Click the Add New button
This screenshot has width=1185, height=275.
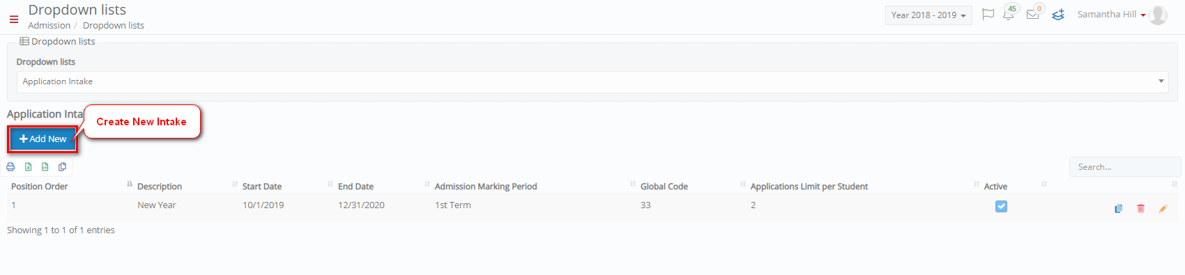43,139
